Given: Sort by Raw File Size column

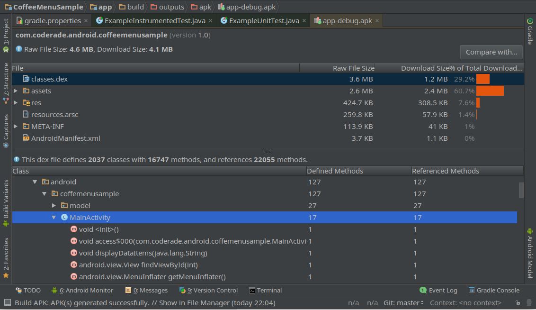Looking at the screenshot, I should (x=338, y=68).
